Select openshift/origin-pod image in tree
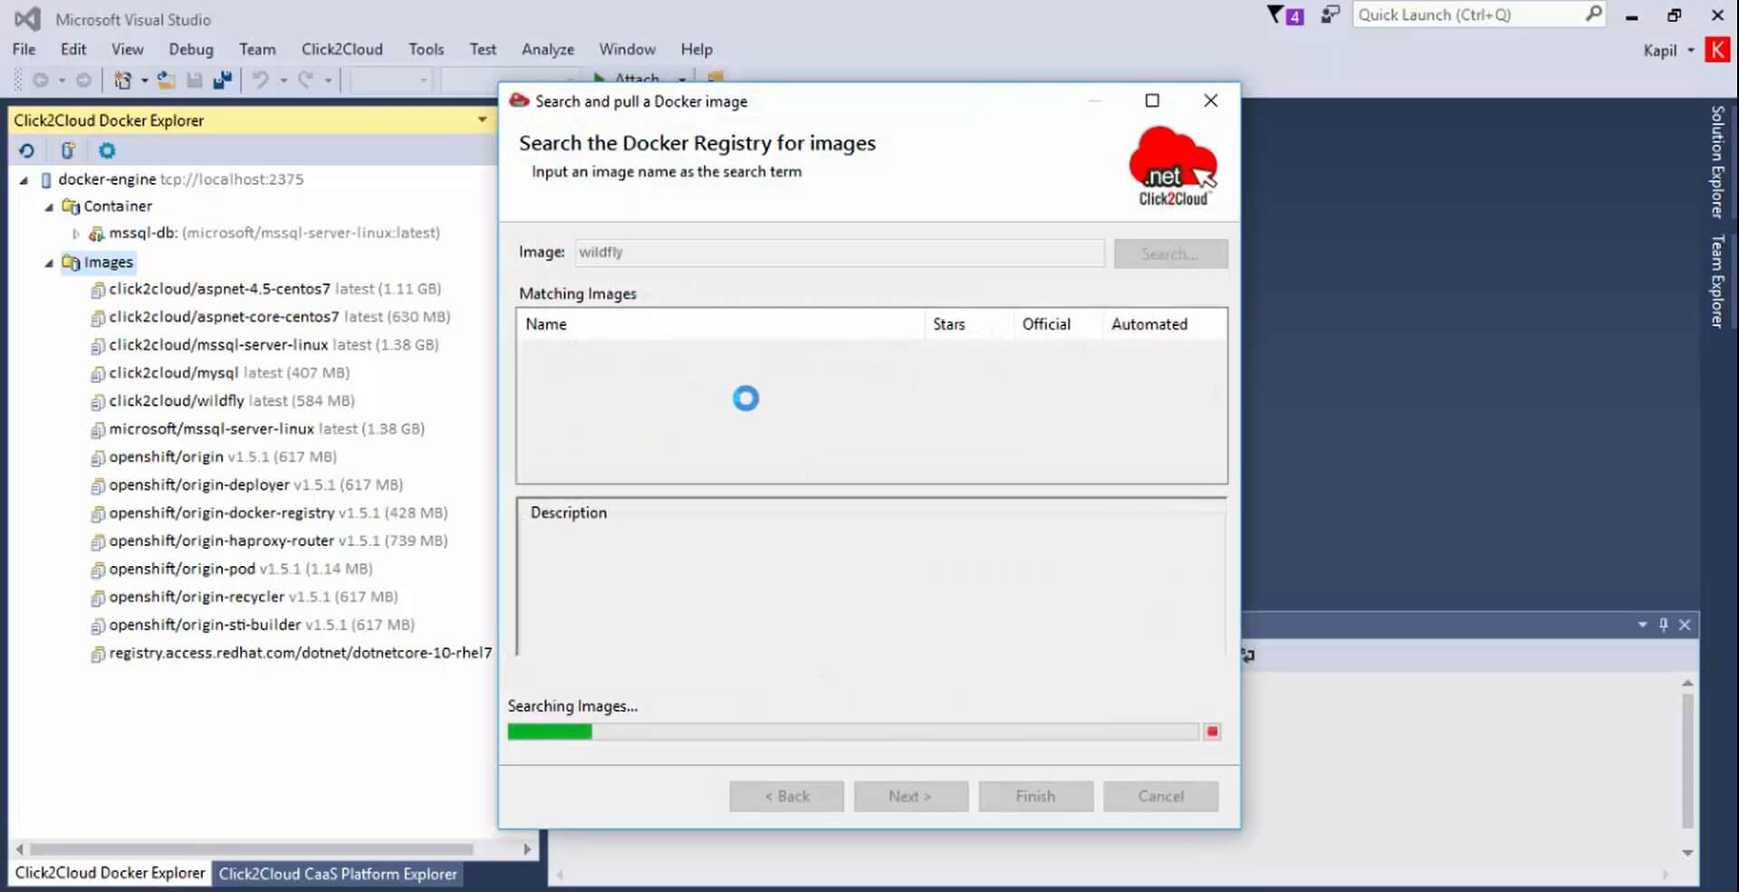 (x=231, y=569)
